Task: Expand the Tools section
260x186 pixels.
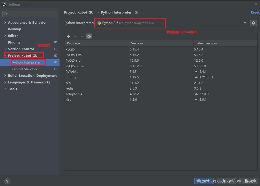Action: coord(5,89)
